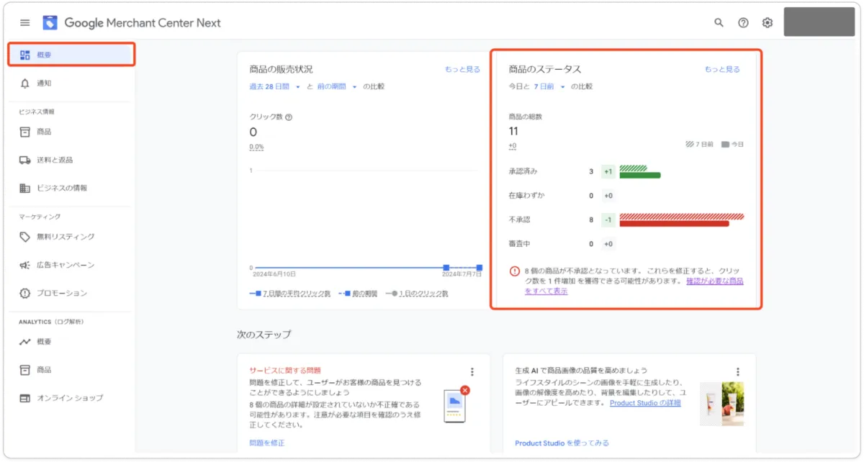Click the 広告キャンペーン megaphone icon
864x462 pixels.
click(25, 265)
